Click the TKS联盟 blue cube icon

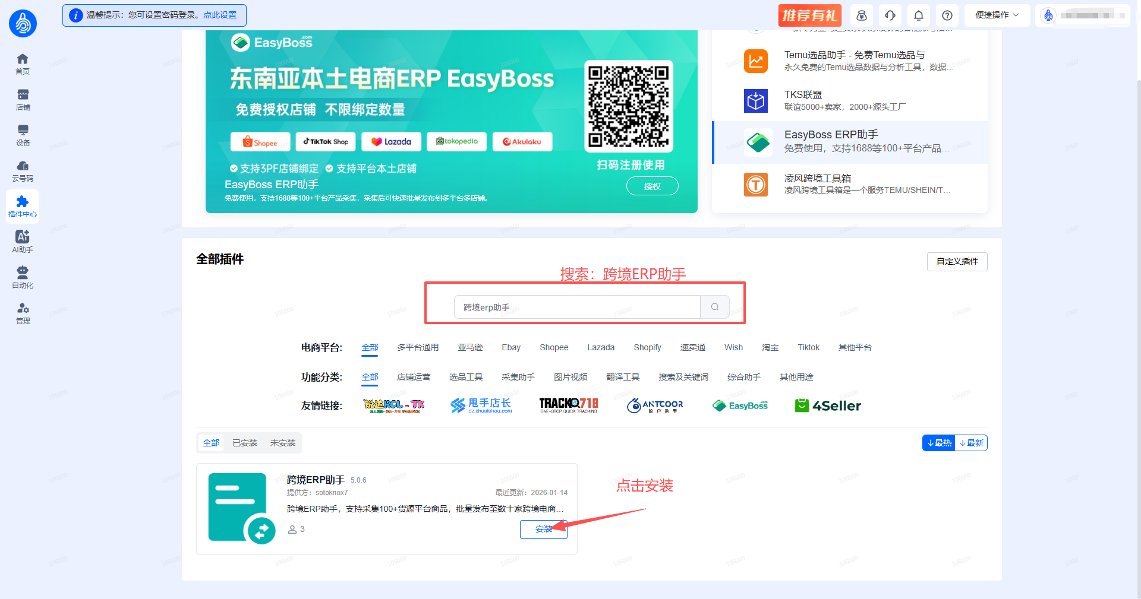tap(756, 101)
